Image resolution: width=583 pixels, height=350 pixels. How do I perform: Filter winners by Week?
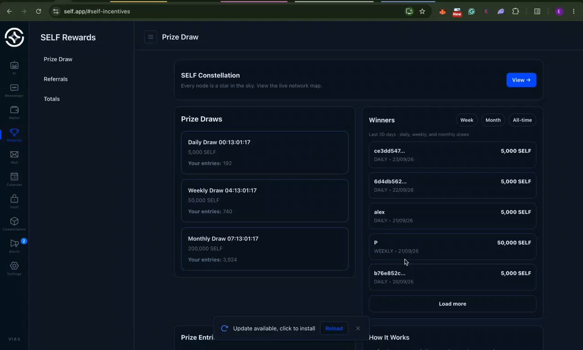(467, 120)
